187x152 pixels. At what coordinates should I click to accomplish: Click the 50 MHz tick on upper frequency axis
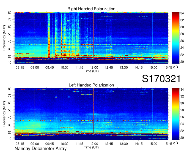tap(10, 34)
